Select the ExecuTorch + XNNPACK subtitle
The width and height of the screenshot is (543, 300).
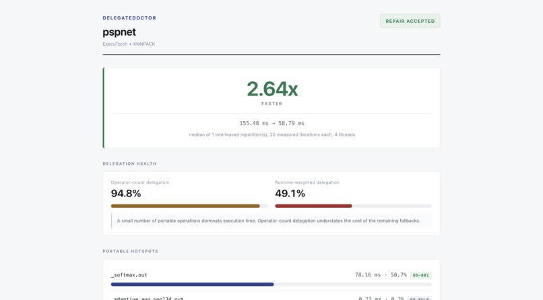click(129, 44)
